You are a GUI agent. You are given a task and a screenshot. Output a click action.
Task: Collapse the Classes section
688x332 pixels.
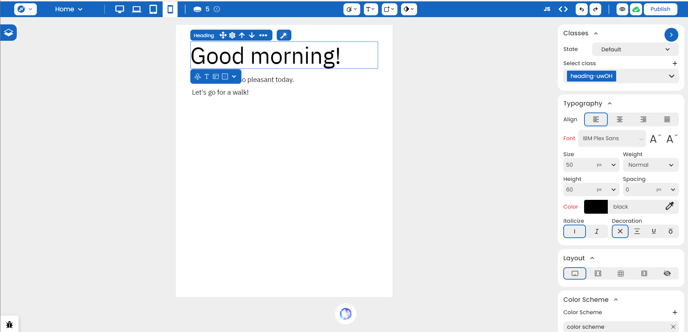[x=596, y=33]
